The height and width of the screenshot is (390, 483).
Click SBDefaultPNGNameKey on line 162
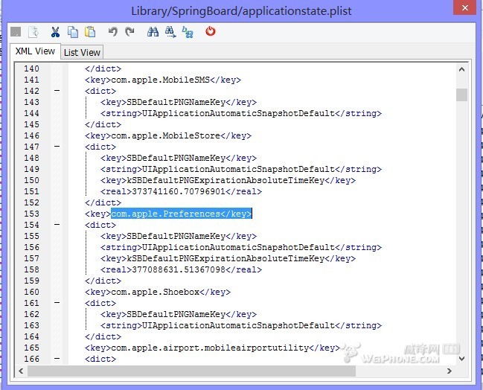point(176,314)
